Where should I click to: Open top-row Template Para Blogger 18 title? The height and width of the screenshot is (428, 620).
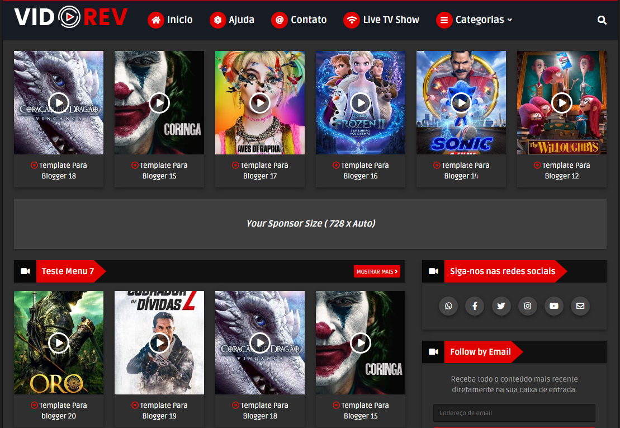tap(59, 171)
